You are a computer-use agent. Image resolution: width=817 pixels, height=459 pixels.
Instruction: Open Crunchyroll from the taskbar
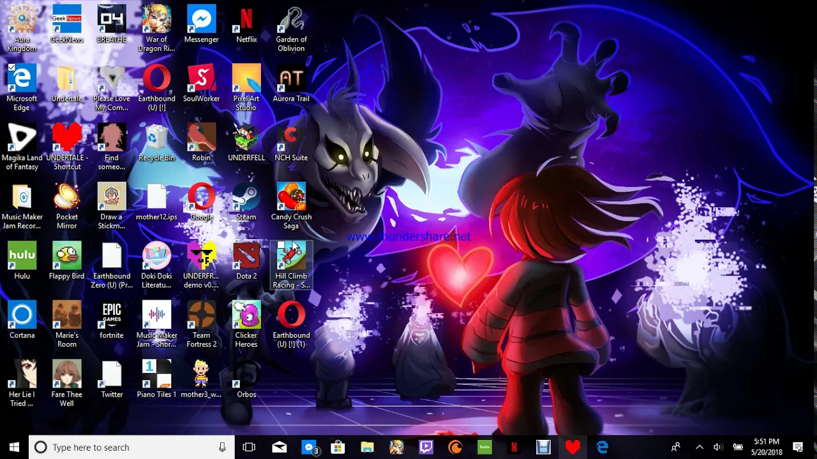(455, 448)
